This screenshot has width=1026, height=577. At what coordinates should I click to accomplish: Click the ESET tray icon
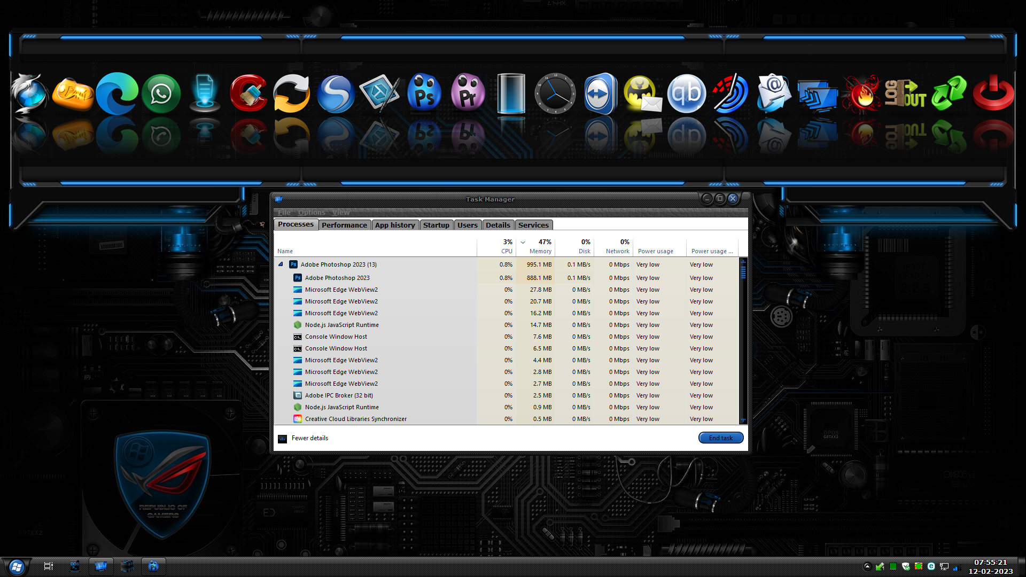931,566
